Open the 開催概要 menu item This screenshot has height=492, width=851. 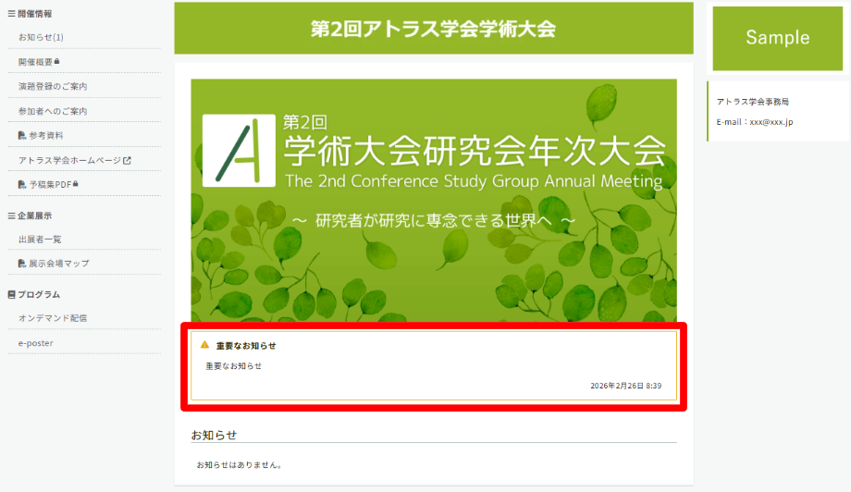(35, 62)
